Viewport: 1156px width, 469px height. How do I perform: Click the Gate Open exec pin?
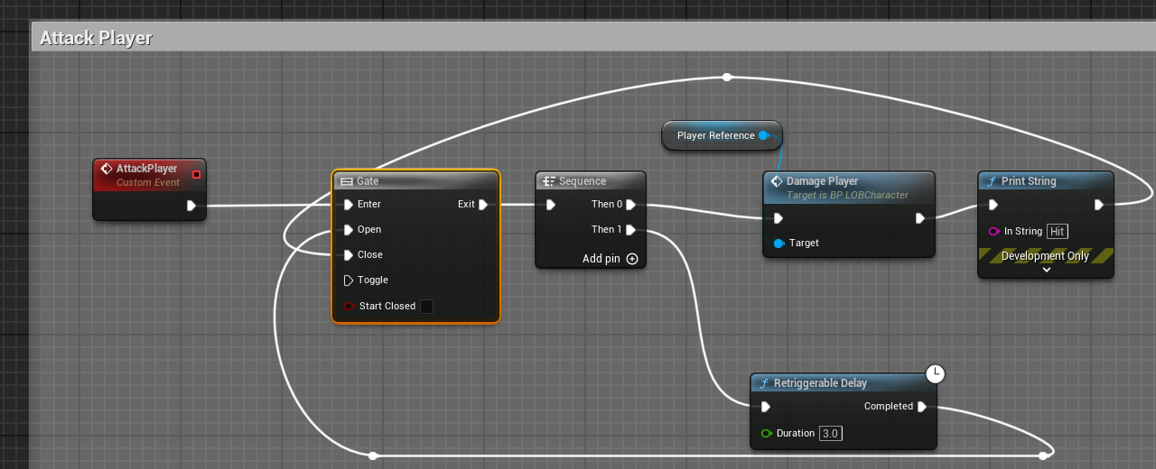coord(349,230)
